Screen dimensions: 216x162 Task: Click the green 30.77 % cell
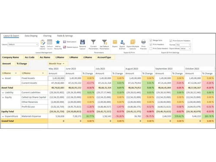coord(88,116)
